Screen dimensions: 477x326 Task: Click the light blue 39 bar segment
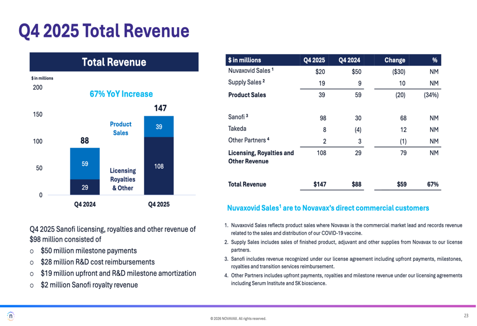(x=159, y=127)
